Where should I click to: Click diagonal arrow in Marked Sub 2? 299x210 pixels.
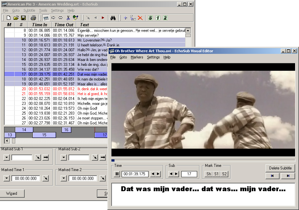coord(95,157)
